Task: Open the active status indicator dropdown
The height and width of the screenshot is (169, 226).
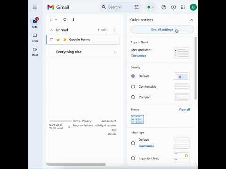Action: tap(151, 7)
